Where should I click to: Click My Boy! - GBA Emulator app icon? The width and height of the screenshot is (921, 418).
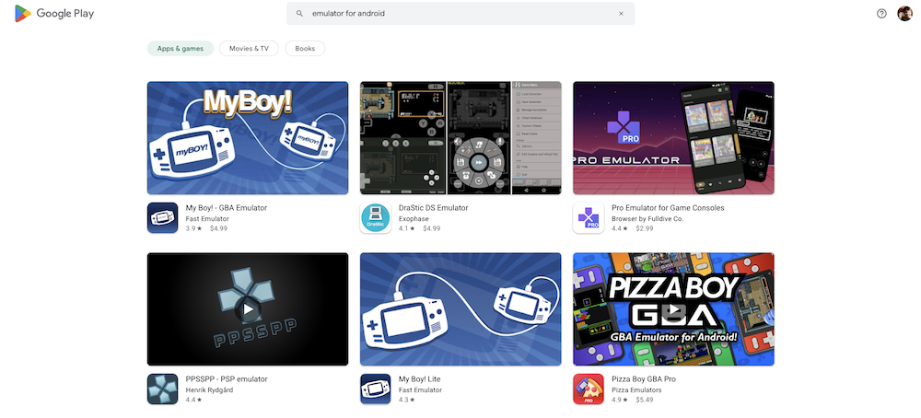(x=163, y=218)
